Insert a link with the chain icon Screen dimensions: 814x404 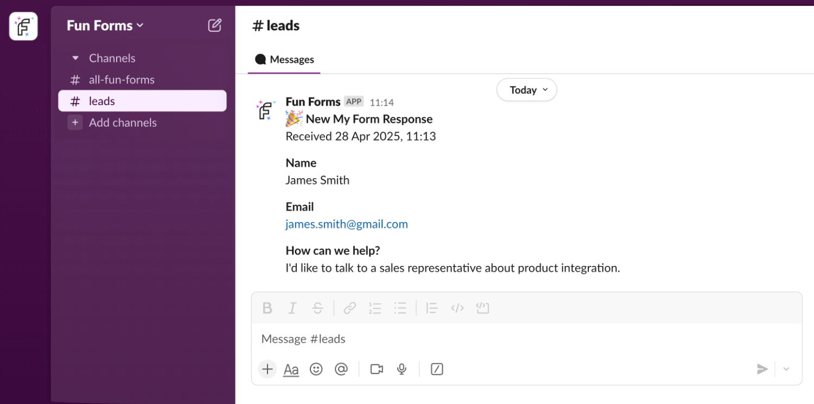point(350,308)
